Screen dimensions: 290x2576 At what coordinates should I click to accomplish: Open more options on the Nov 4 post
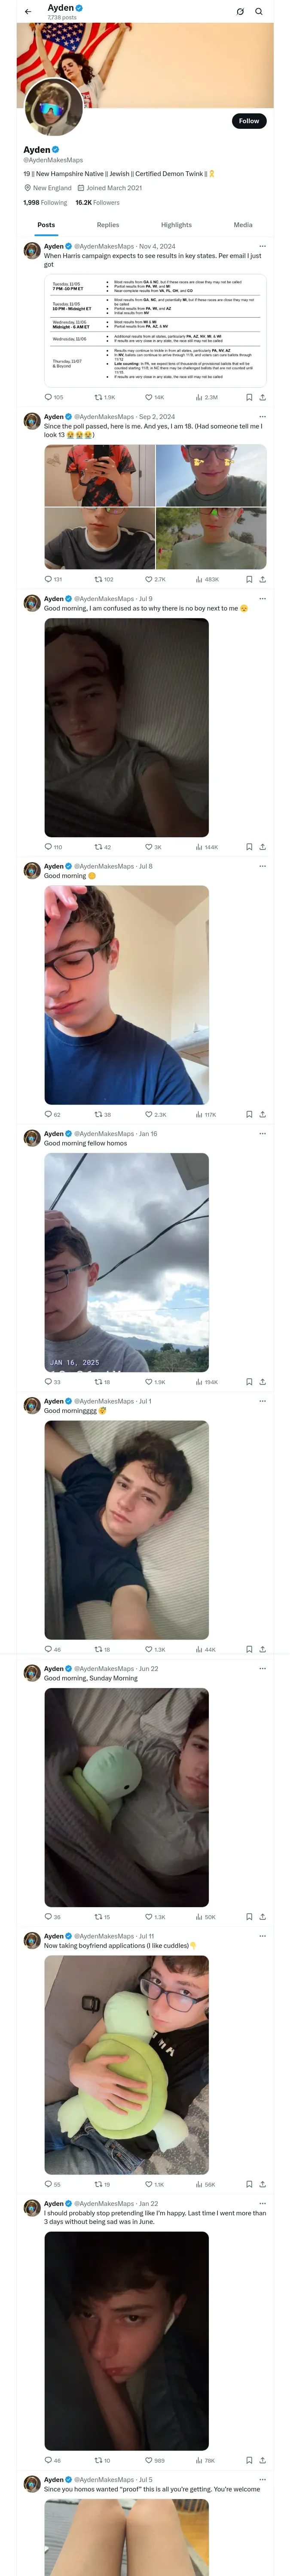(x=262, y=246)
